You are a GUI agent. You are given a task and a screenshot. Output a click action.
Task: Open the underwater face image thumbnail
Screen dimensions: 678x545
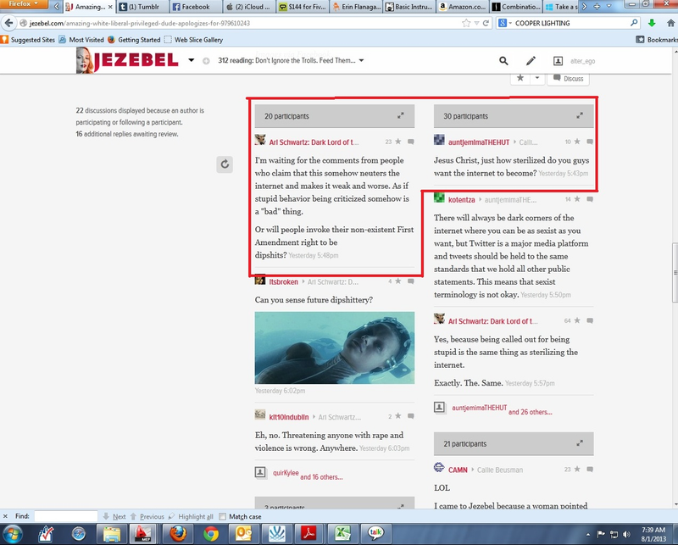point(334,348)
